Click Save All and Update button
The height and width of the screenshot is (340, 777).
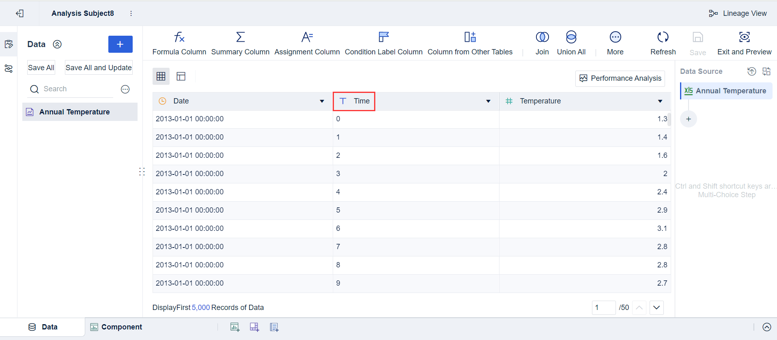coord(99,68)
